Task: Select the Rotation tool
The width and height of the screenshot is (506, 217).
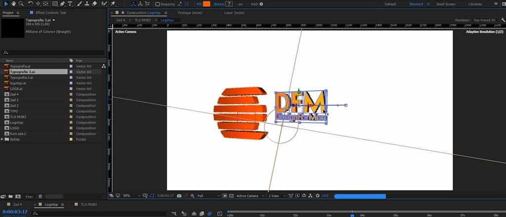Action: [31, 4]
